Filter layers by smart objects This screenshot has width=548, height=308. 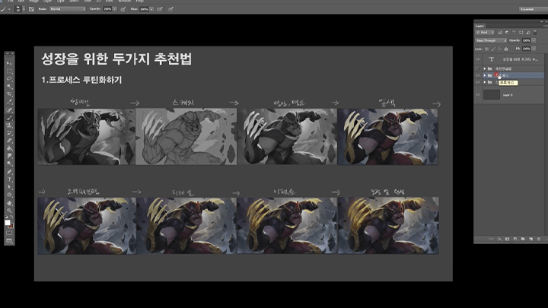(528, 33)
